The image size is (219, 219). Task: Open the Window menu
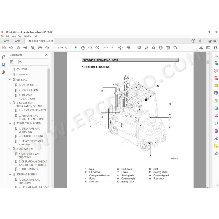[x=28, y=36]
